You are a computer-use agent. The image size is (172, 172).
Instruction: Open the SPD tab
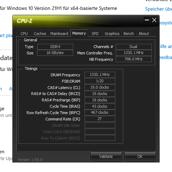(95, 34)
